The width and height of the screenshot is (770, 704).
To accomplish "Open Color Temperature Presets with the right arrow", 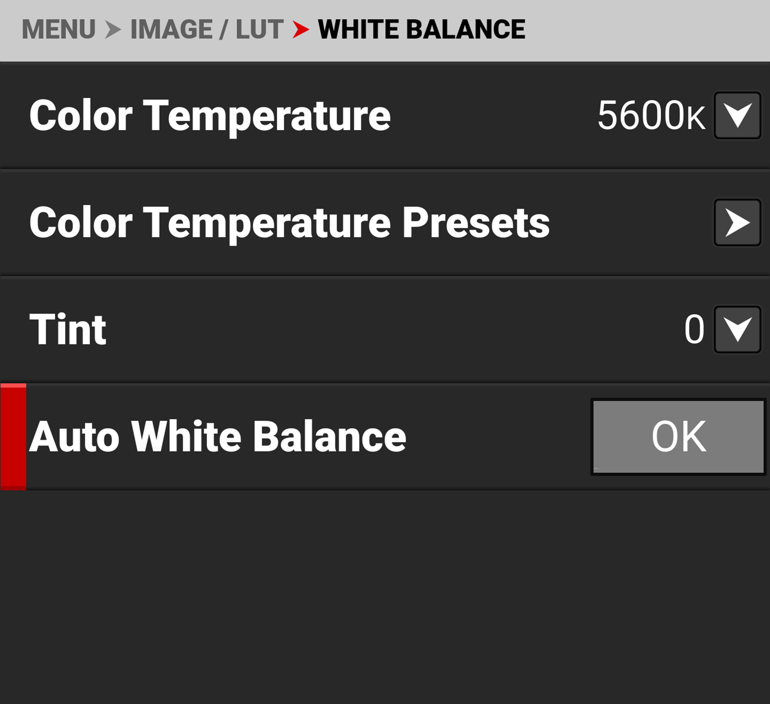I will click(737, 223).
